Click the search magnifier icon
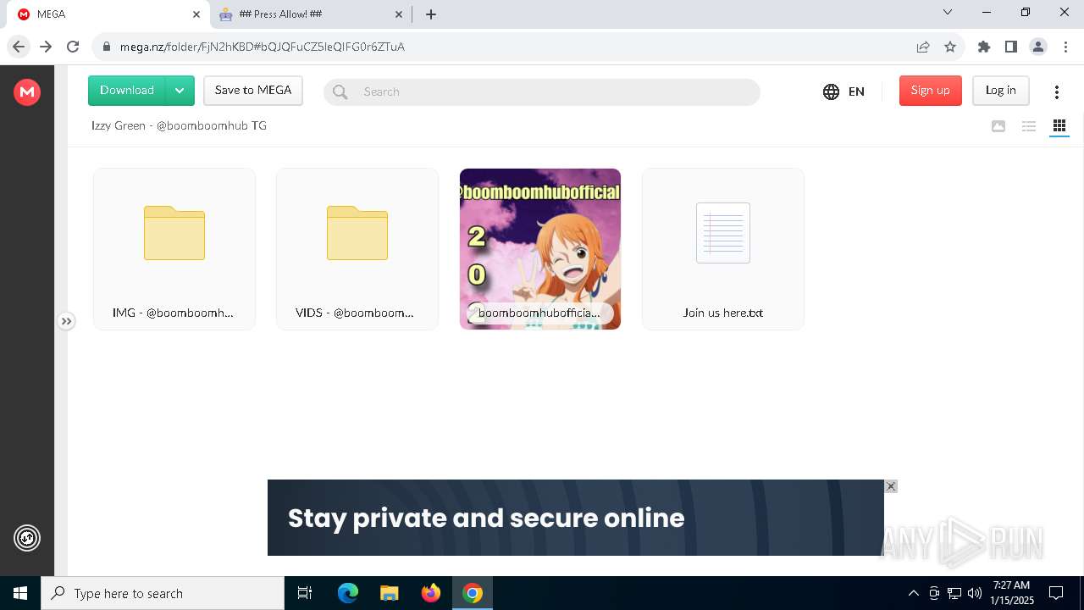The image size is (1084, 610). pos(340,91)
